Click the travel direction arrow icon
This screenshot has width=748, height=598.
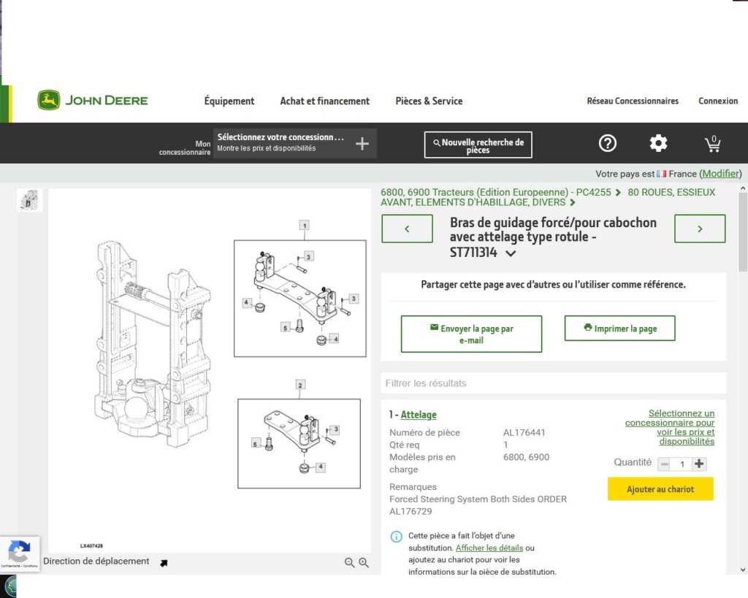[x=164, y=563]
